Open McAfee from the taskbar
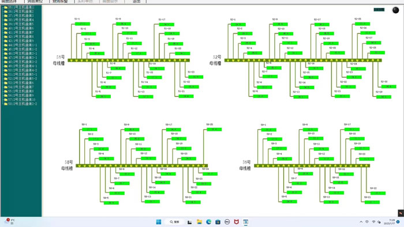This screenshot has height=227, width=404. 237,222
